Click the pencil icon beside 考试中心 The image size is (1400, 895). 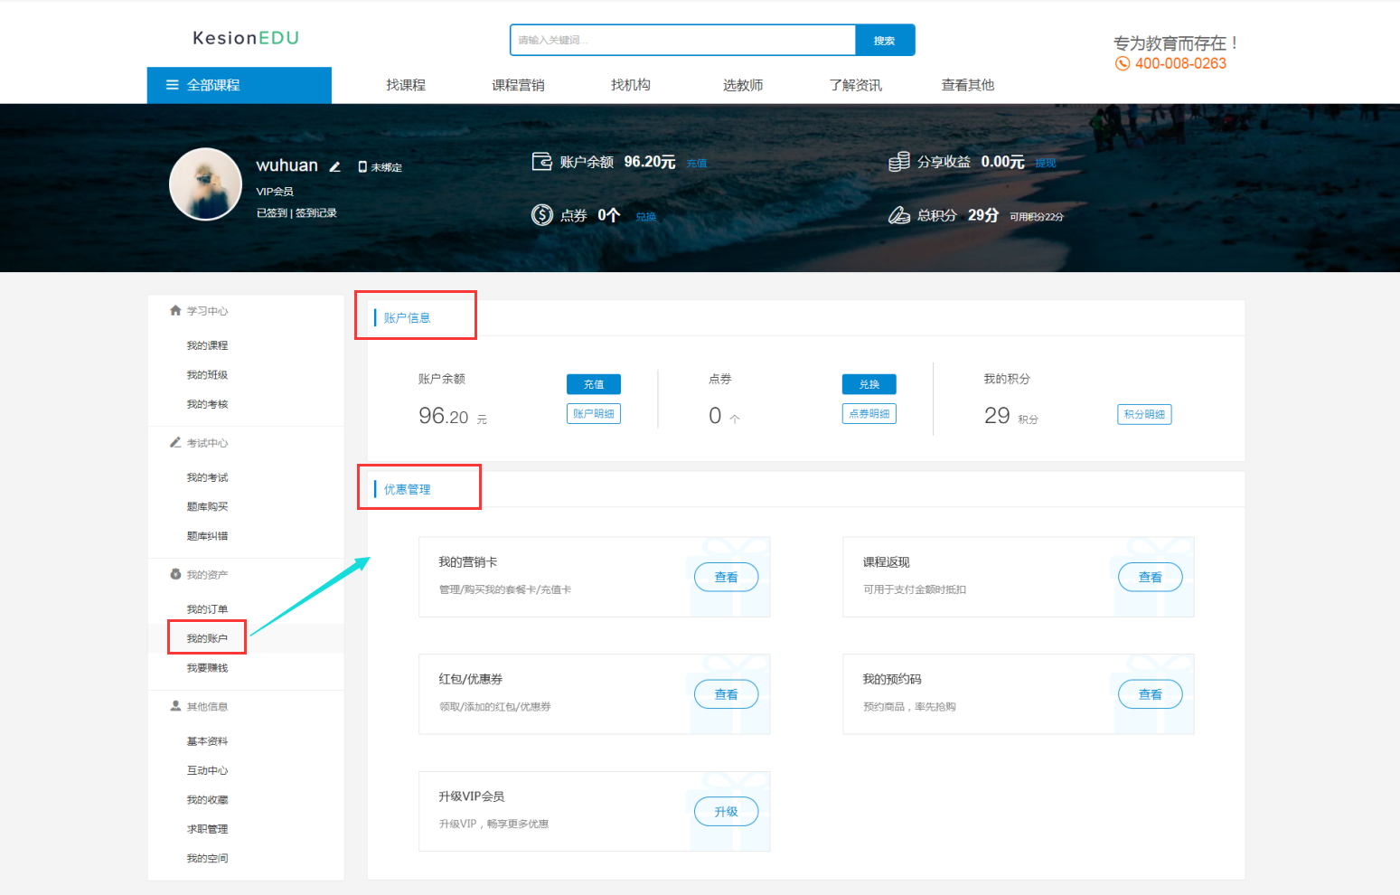click(174, 442)
